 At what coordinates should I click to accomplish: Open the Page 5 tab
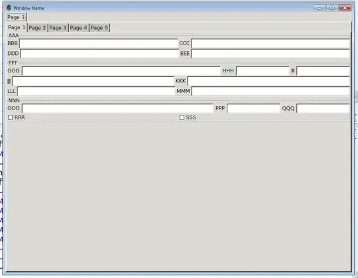pyautogui.click(x=99, y=28)
